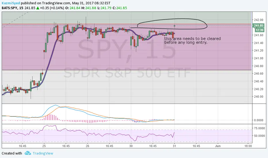
Task: Click the open value O: 241.84
Action: (x=73, y=8)
